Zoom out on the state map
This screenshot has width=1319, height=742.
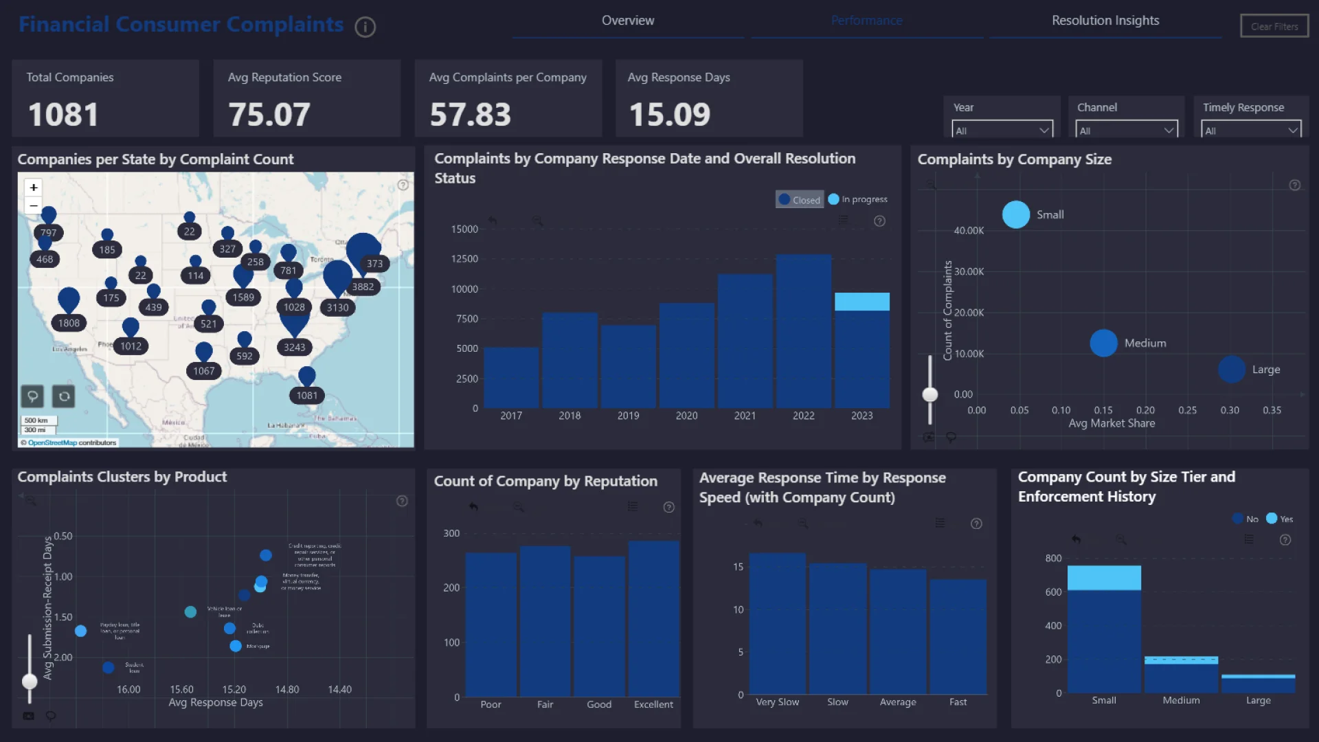(x=33, y=205)
